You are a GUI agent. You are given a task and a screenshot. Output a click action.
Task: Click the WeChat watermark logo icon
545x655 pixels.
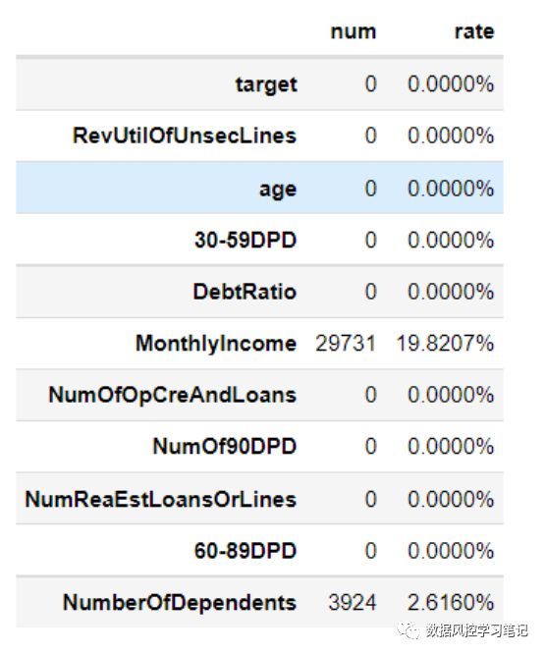(x=409, y=629)
